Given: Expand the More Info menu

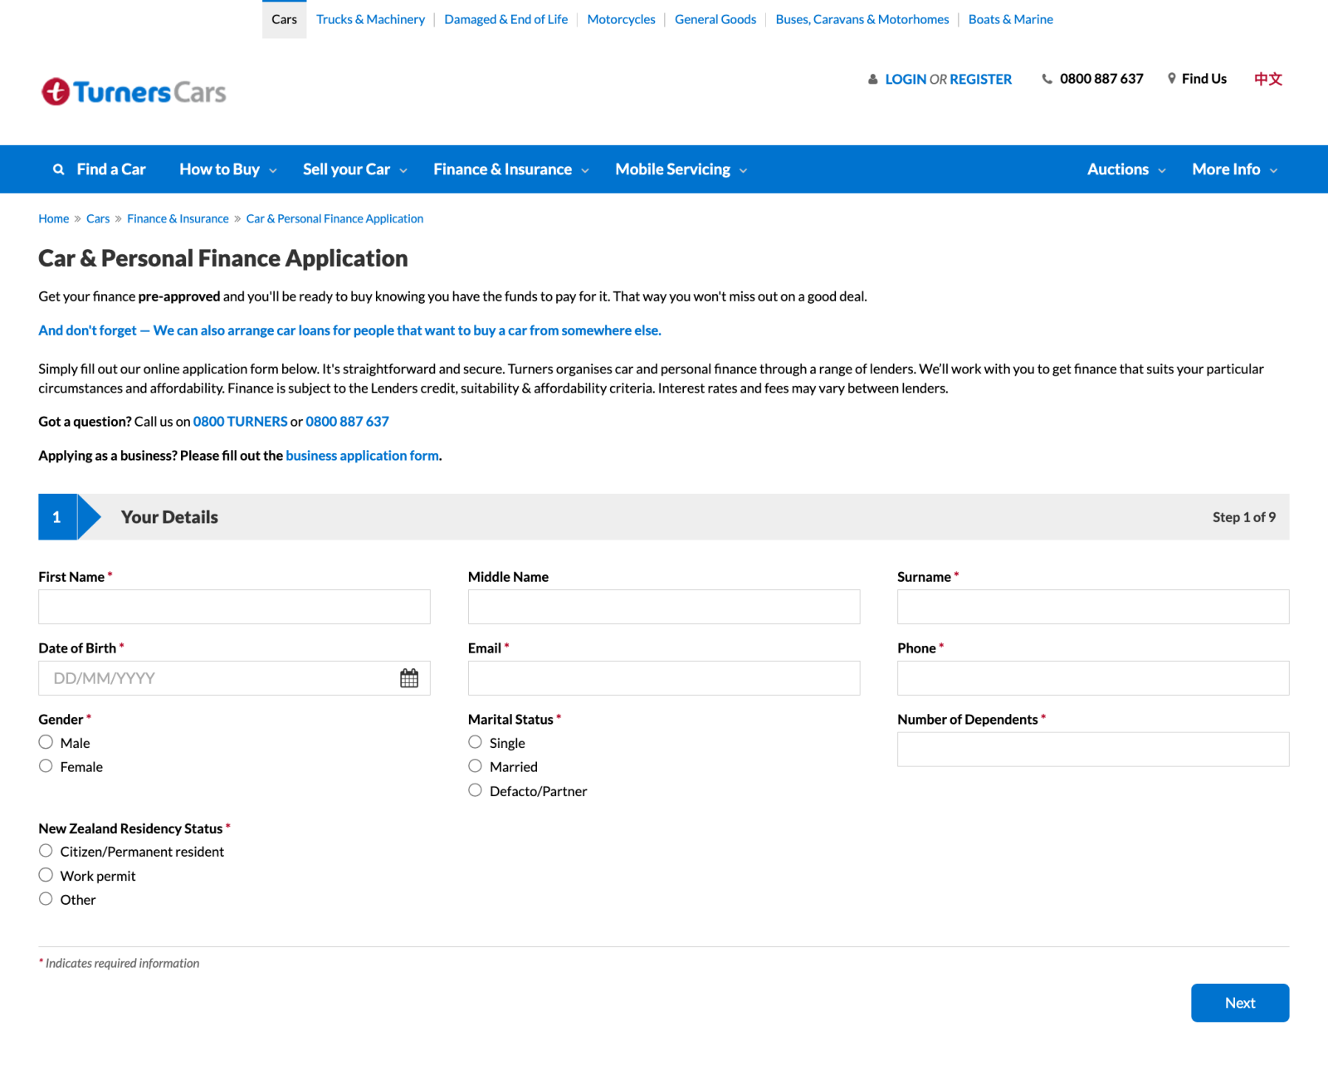Looking at the screenshot, I should pos(1235,169).
